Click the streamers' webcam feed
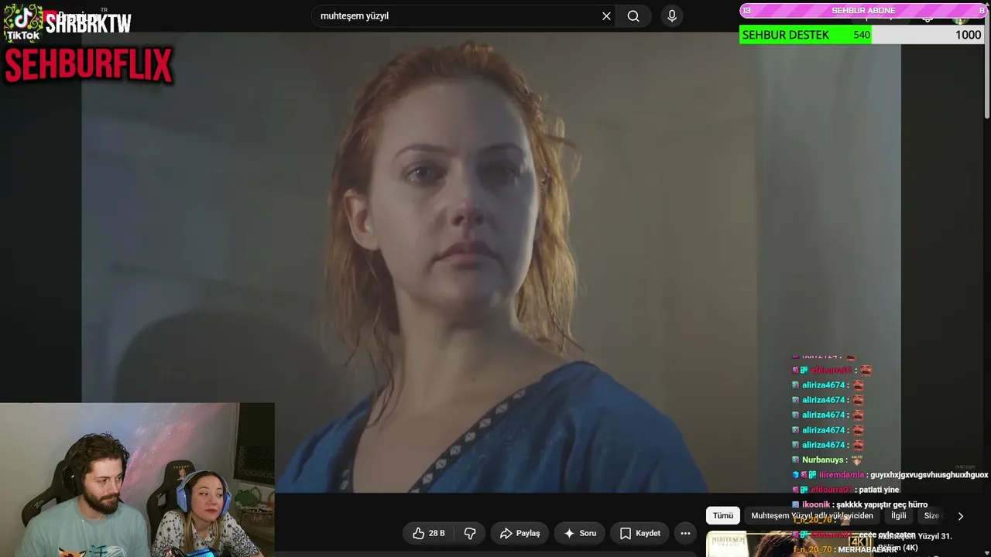991x557 pixels. [137, 480]
